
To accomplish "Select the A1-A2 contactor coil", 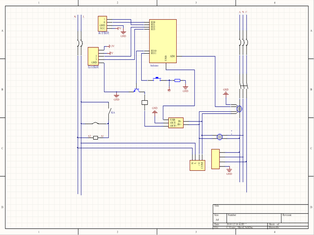I will [x=96, y=138].
